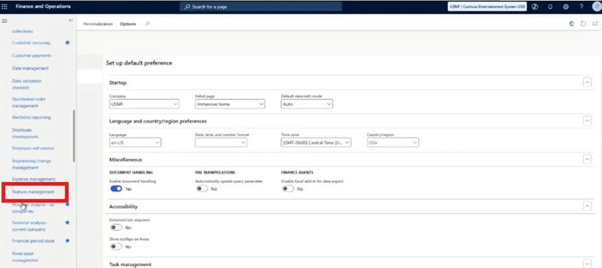Toggle Enable document handling switch
This screenshot has height=268, width=602.
pyautogui.click(x=117, y=189)
